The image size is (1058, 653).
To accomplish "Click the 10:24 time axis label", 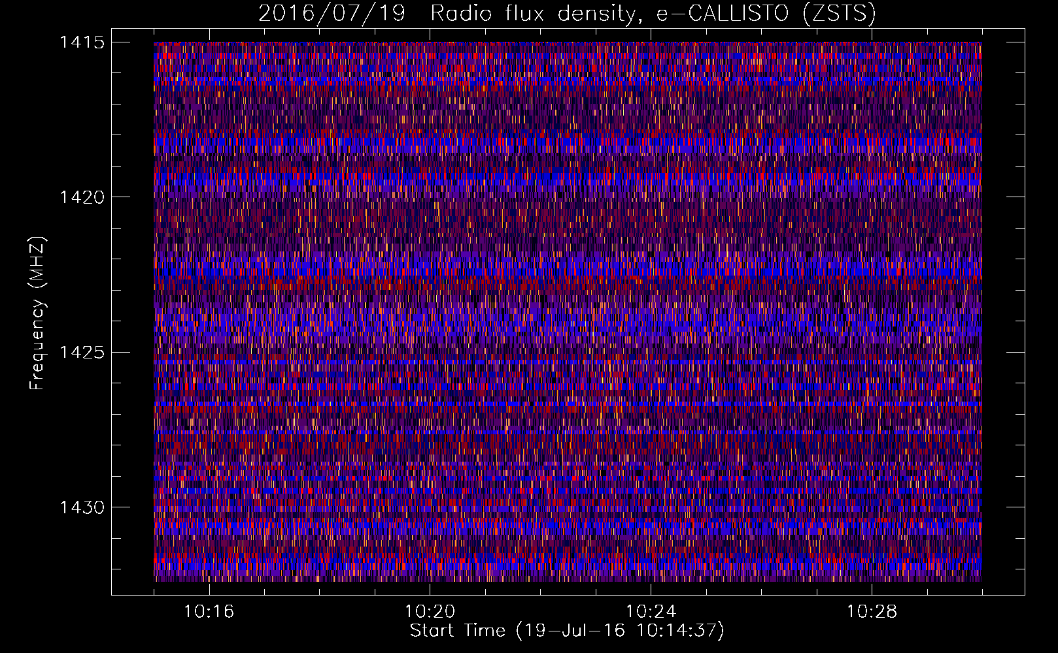I will [x=651, y=612].
